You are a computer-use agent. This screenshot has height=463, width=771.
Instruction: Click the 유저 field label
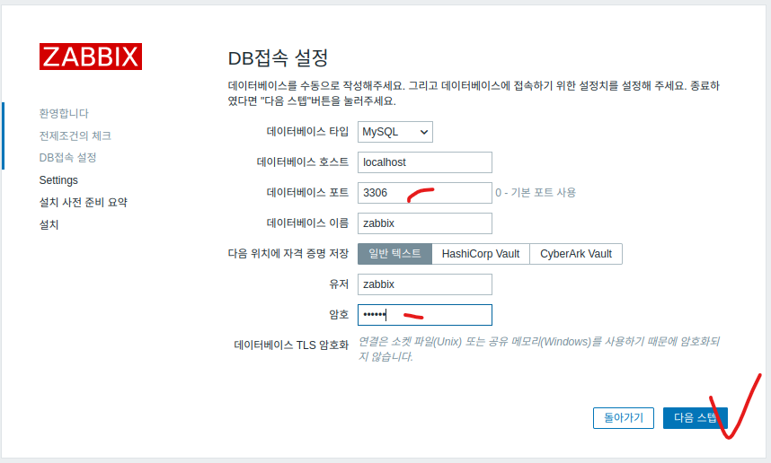pos(339,284)
